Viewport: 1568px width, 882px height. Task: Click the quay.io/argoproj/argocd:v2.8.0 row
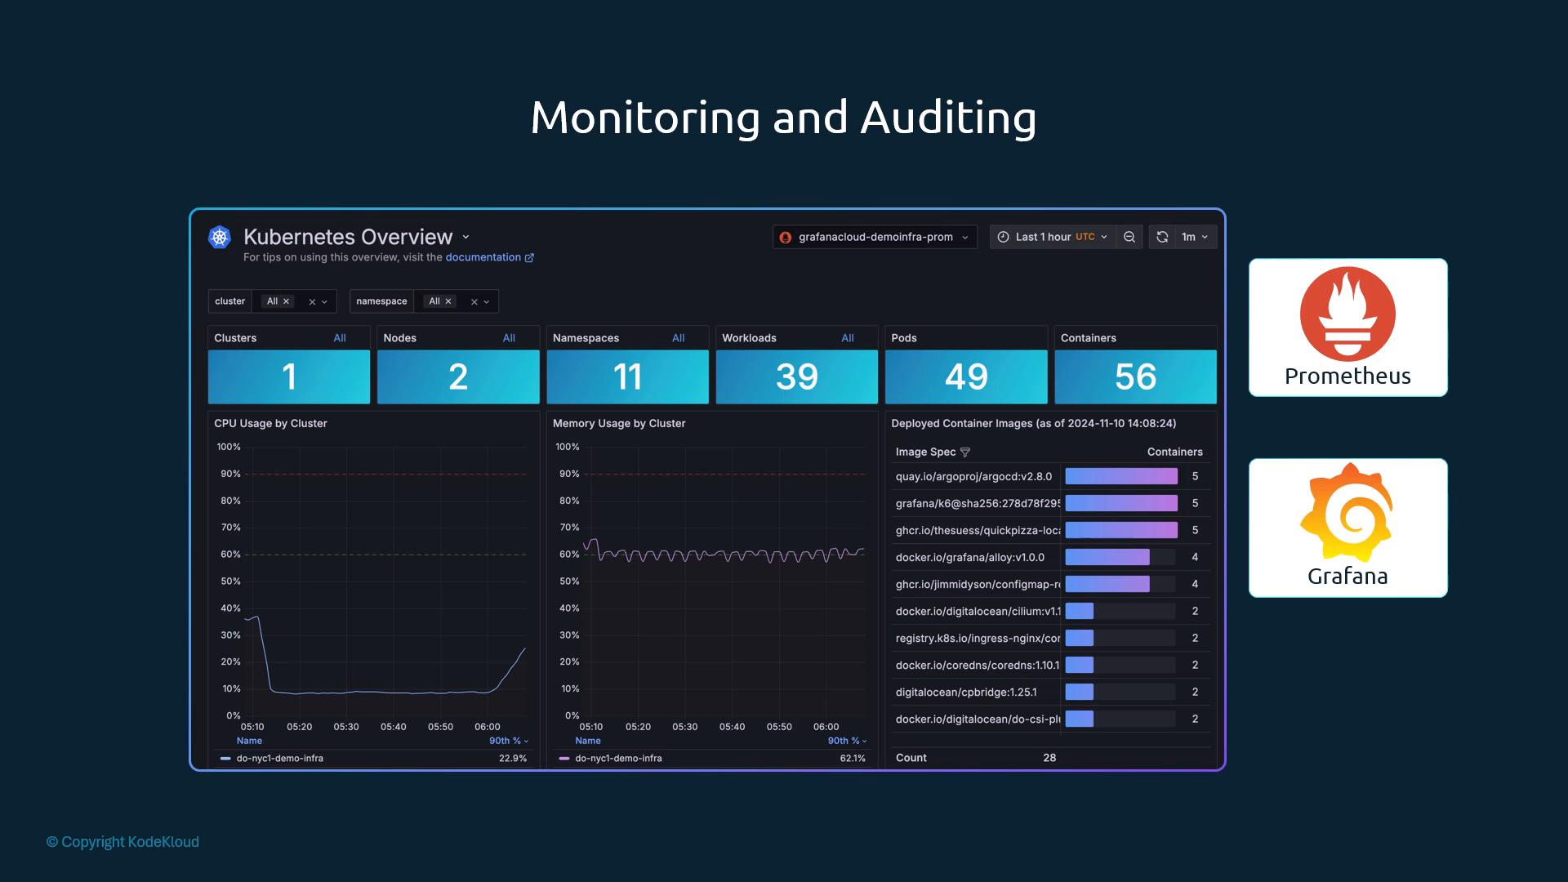(x=1050, y=476)
